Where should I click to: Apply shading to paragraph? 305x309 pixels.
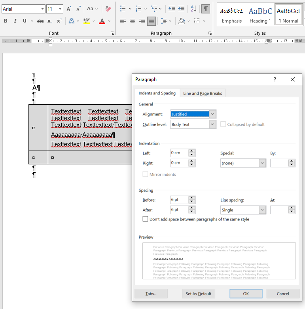pos(182,21)
